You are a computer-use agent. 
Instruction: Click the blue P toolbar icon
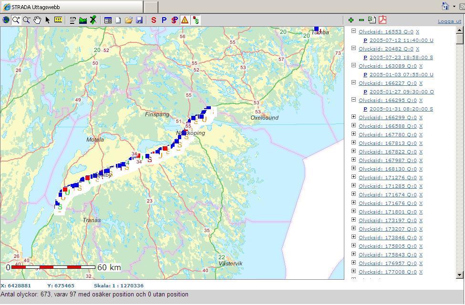point(164,20)
